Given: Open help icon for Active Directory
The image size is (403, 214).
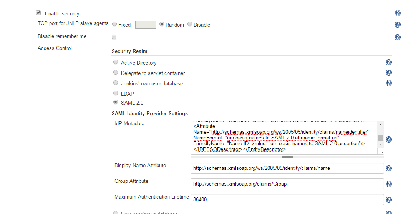Looking at the screenshot, I should (x=389, y=62).
